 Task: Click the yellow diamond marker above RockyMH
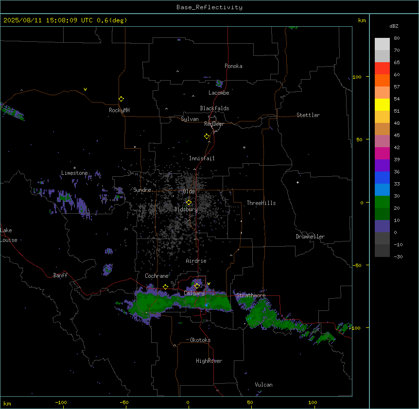coord(121,99)
